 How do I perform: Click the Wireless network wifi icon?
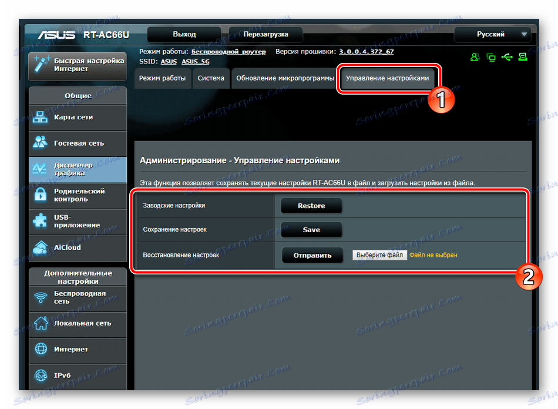click(x=41, y=297)
